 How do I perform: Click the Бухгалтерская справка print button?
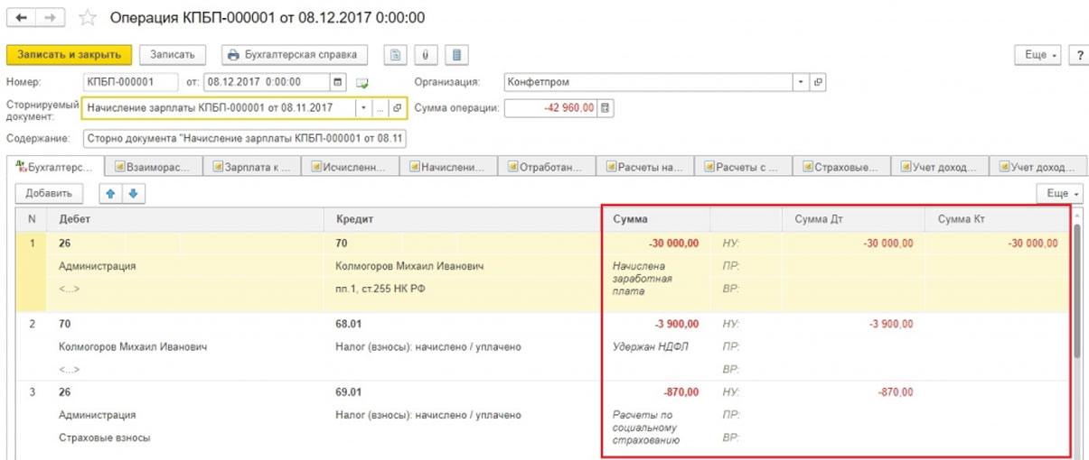[294, 55]
